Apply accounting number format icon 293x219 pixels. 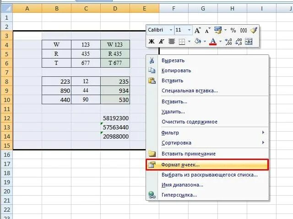pos(218,30)
